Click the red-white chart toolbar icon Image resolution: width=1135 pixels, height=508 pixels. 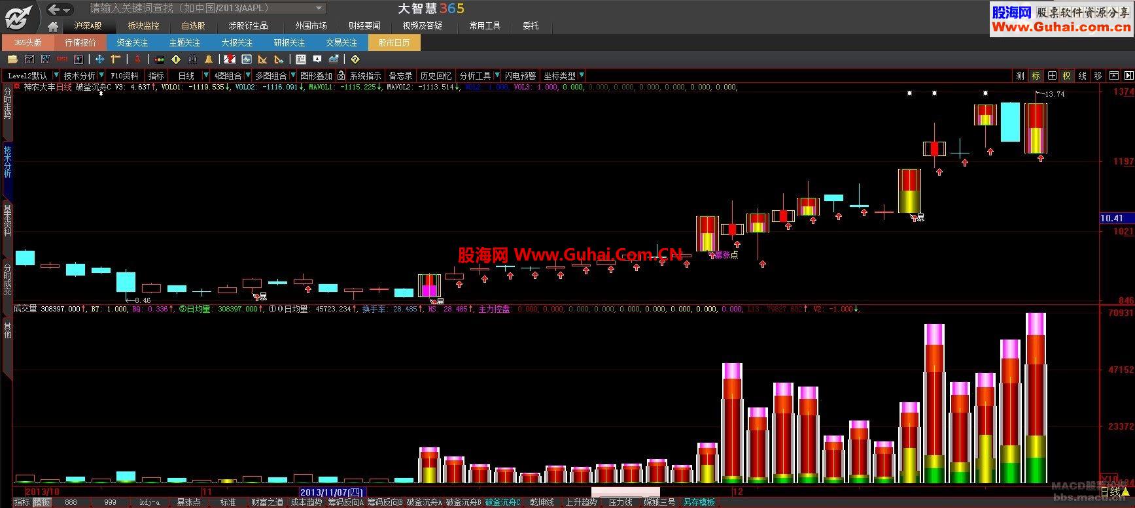pos(230,59)
